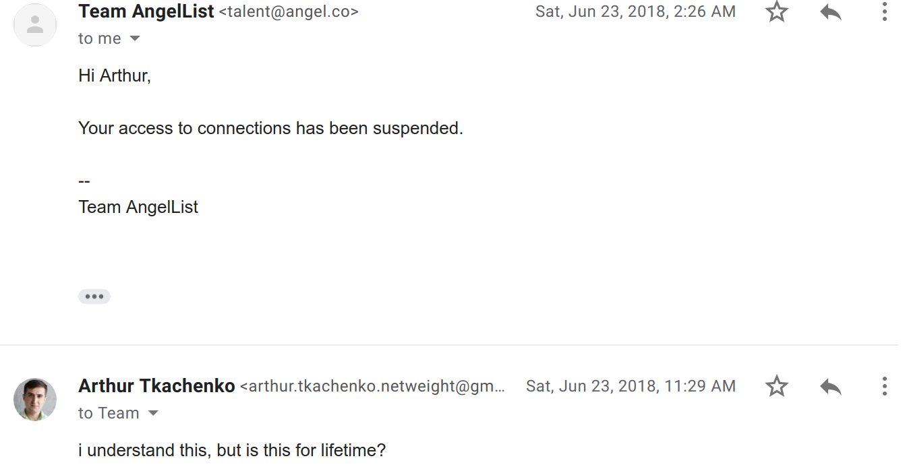Click the 11:29 AM message timestamp
Screen dimensions: 903x469
tap(631, 386)
